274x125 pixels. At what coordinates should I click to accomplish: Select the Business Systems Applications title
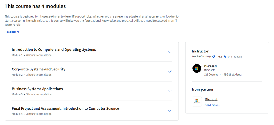coord(37,89)
